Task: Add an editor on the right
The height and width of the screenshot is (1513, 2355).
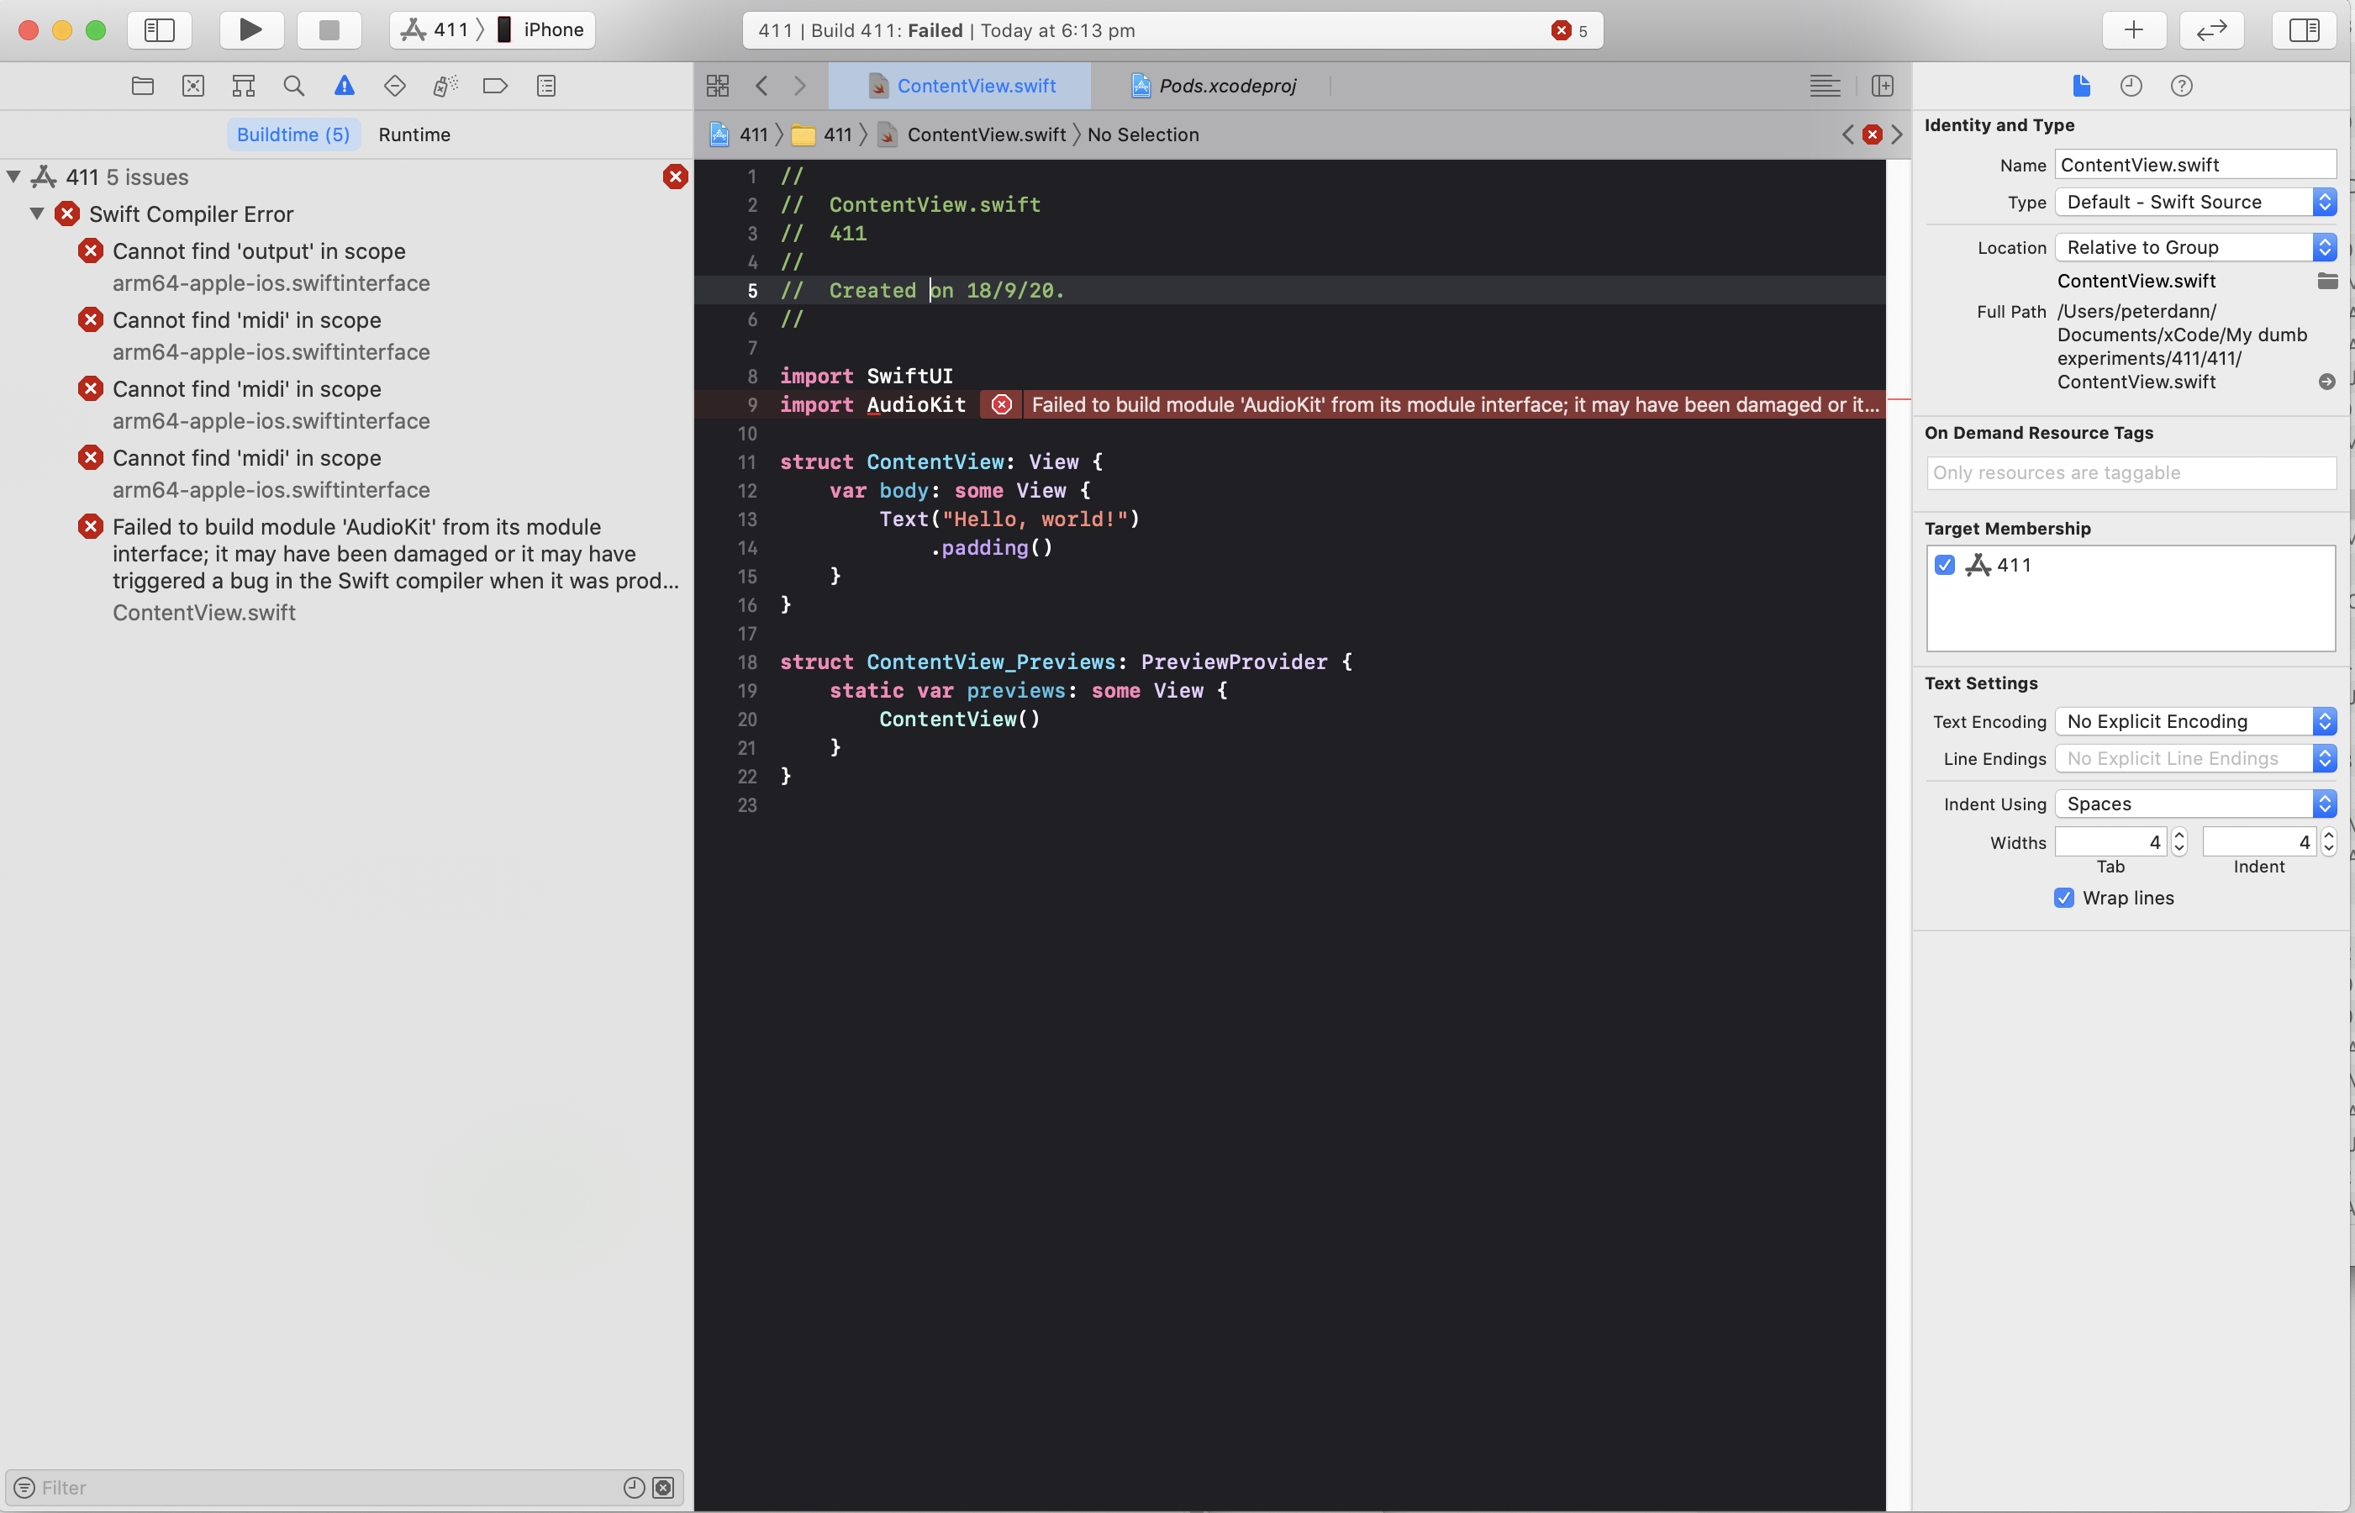Action: click(1882, 86)
